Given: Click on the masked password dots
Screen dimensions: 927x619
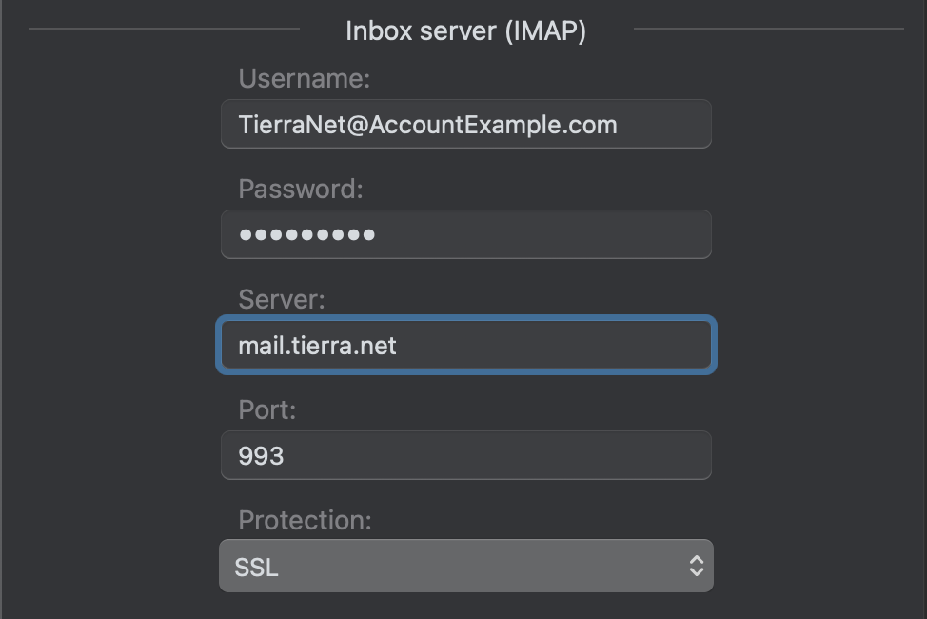Looking at the screenshot, I should [306, 235].
